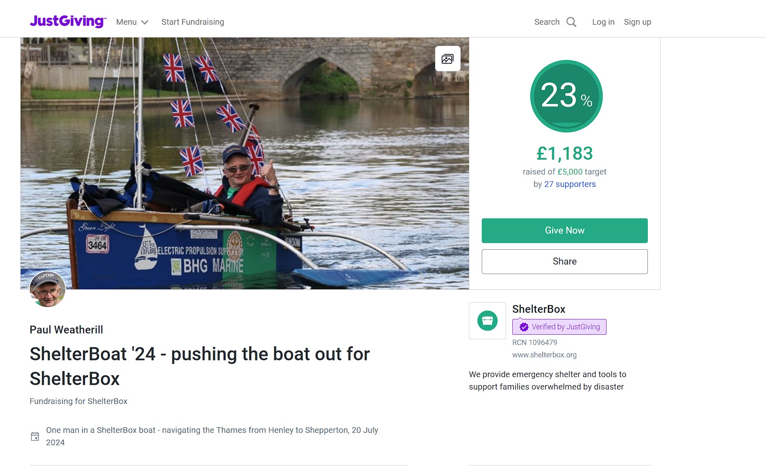Image resolution: width=766 pixels, height=468 pixels.
Task: Open the Log in page
Action: pyautogui.click(x=603, y=22)
